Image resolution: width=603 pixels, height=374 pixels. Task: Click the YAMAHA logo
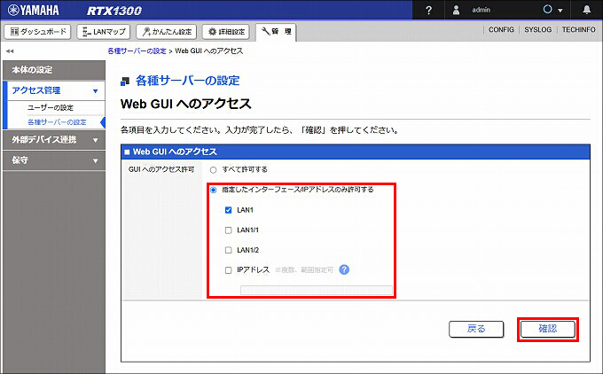click(33, 10)
